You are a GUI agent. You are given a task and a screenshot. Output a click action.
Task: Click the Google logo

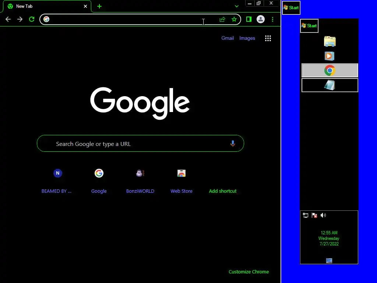(140, 103)
